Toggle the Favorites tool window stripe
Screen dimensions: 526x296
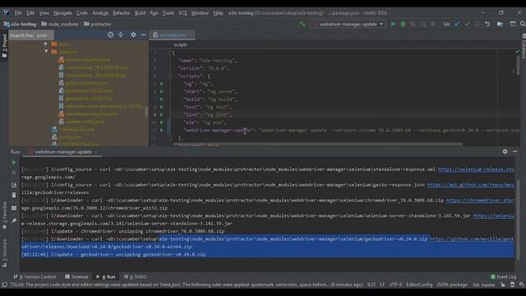[x=4, y=215]
